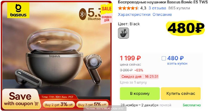Click the Скидка дня timer badge
The height and width of the screenshot is (111, 210).
[x=139, y=77]
